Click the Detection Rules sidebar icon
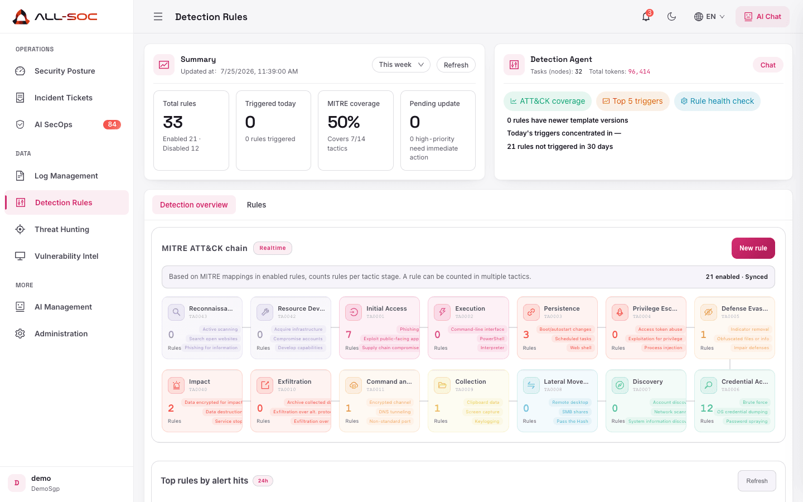The width and height of the screenshot is (803, 502). click(x=21, y=202)
